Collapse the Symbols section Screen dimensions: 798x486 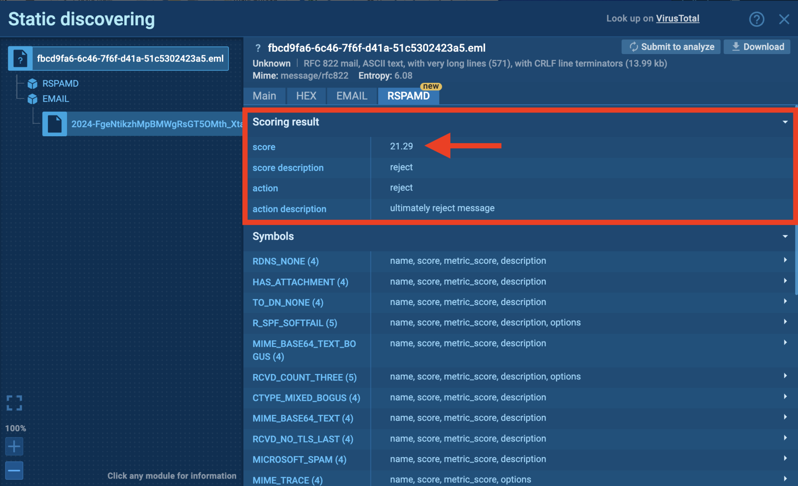coord(785,237)
